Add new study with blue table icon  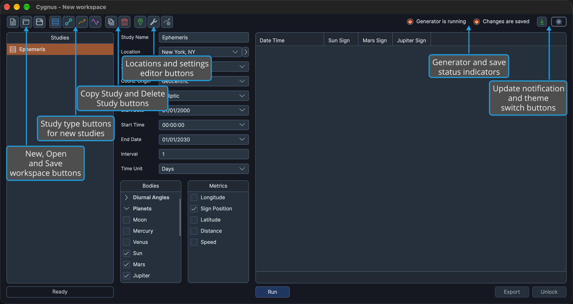click(x=55, y=22)
